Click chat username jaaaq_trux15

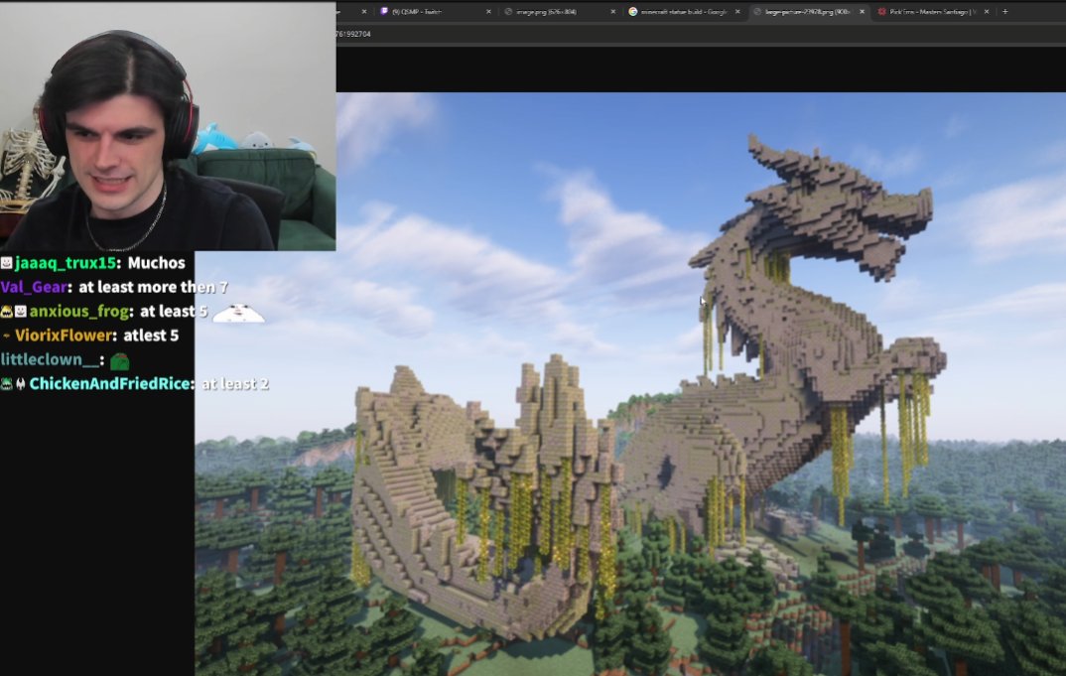[67, 263]
